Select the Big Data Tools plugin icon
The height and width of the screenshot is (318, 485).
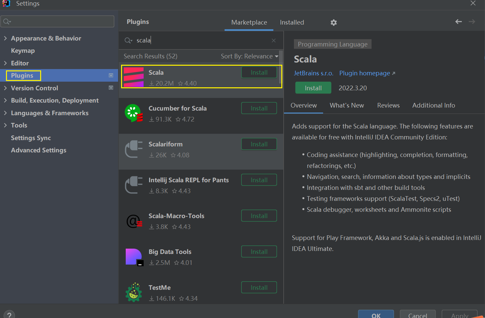134,257
